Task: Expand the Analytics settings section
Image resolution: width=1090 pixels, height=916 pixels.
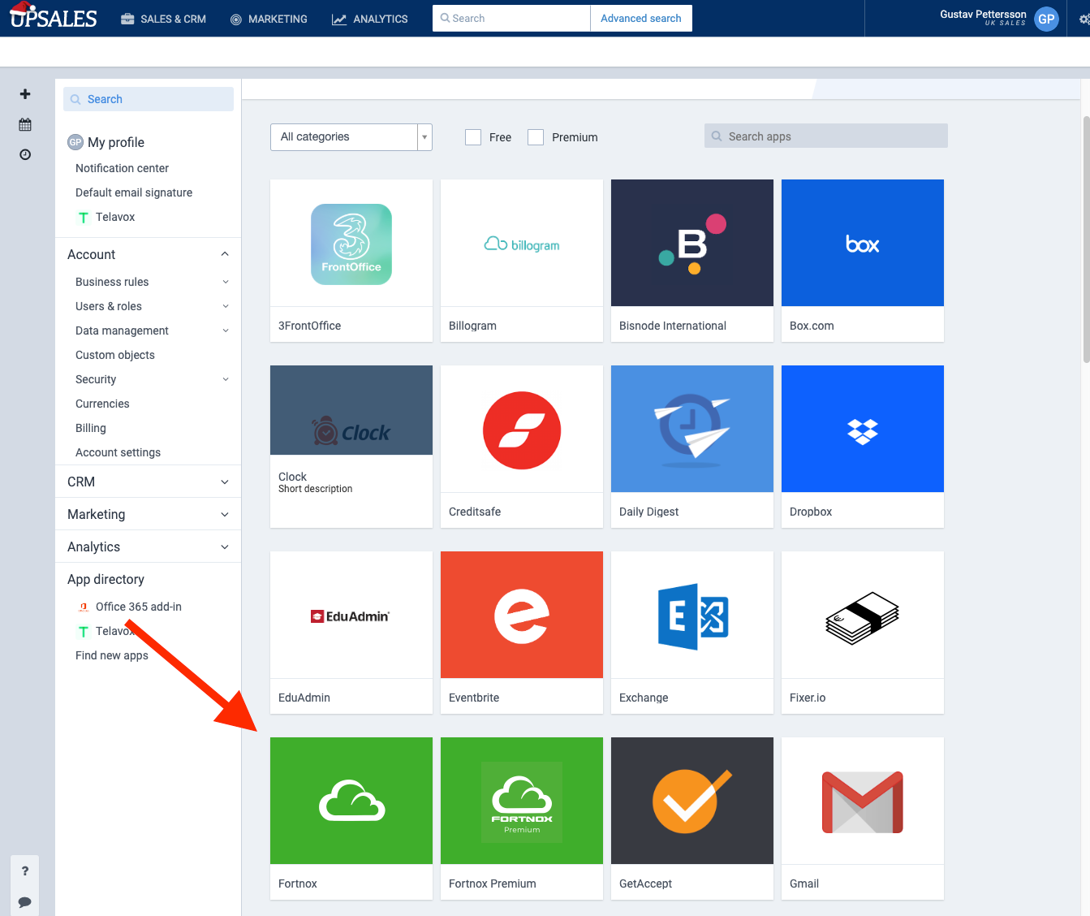Action: tap(148, 547)
